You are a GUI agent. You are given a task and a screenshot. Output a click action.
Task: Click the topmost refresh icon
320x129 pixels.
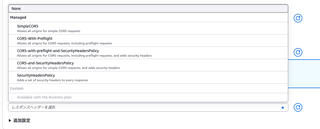click(298, 18)
